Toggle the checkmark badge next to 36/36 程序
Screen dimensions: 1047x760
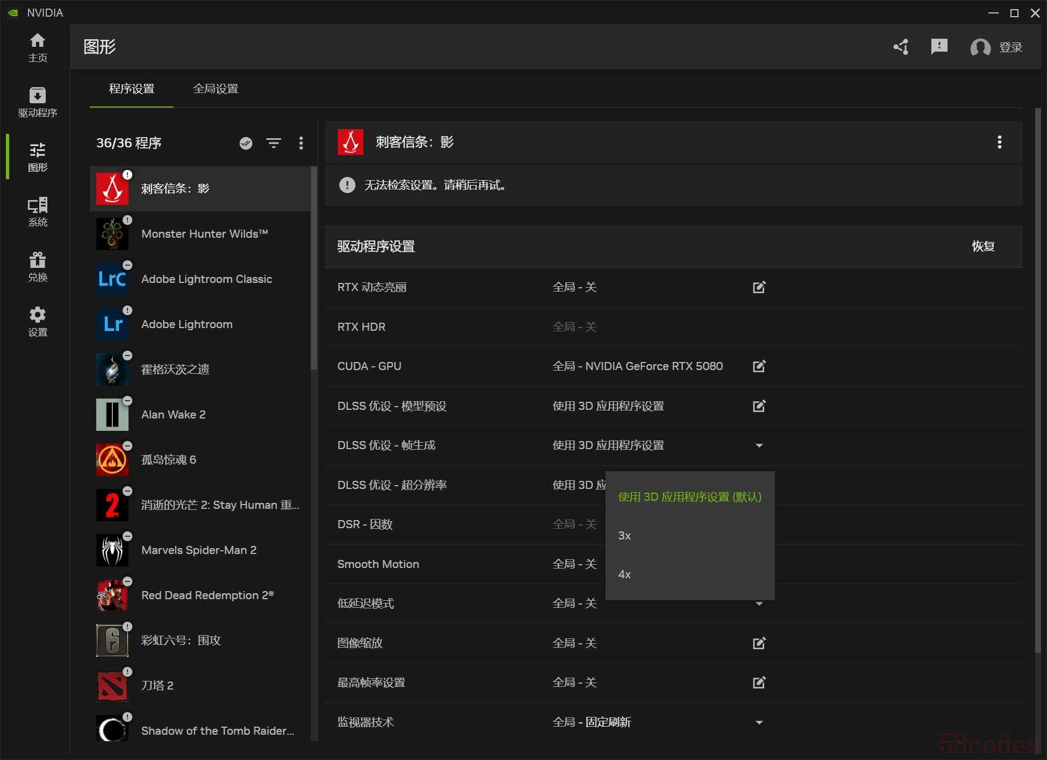(246, 143)
